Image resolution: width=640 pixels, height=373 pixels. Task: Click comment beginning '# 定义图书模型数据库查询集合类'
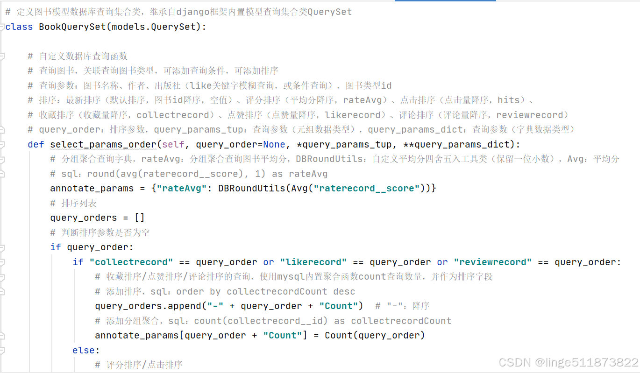coord(178,12)
